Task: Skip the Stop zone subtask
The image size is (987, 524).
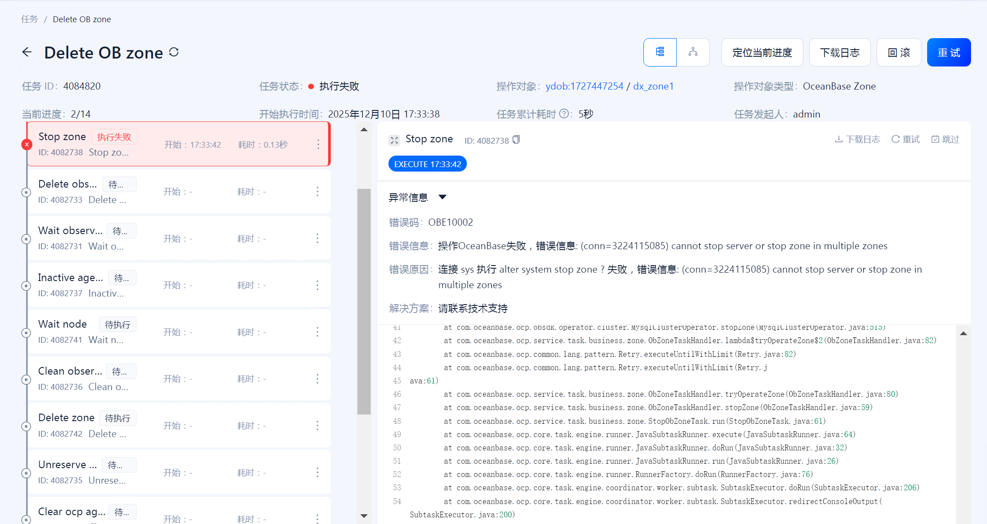Action: point(945,139)
